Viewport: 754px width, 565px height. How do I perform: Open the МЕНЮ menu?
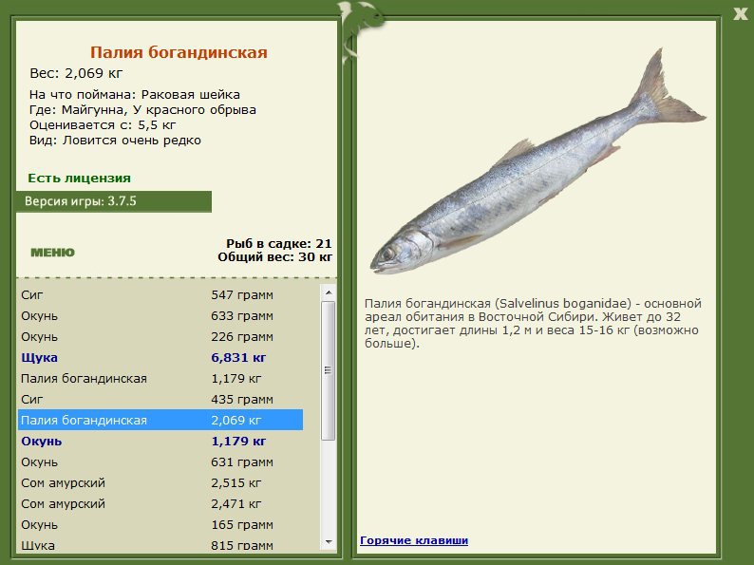(x=52, y=253)
